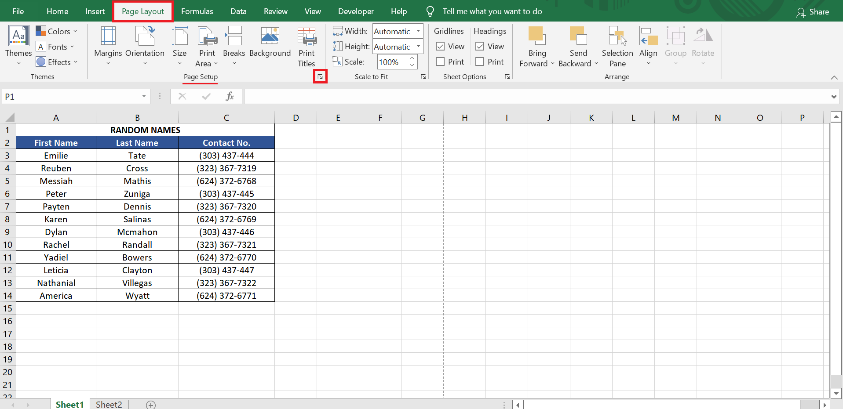This screenshot has width=843, height=409.
Task: Click the Share button
Action: [813, 12]
